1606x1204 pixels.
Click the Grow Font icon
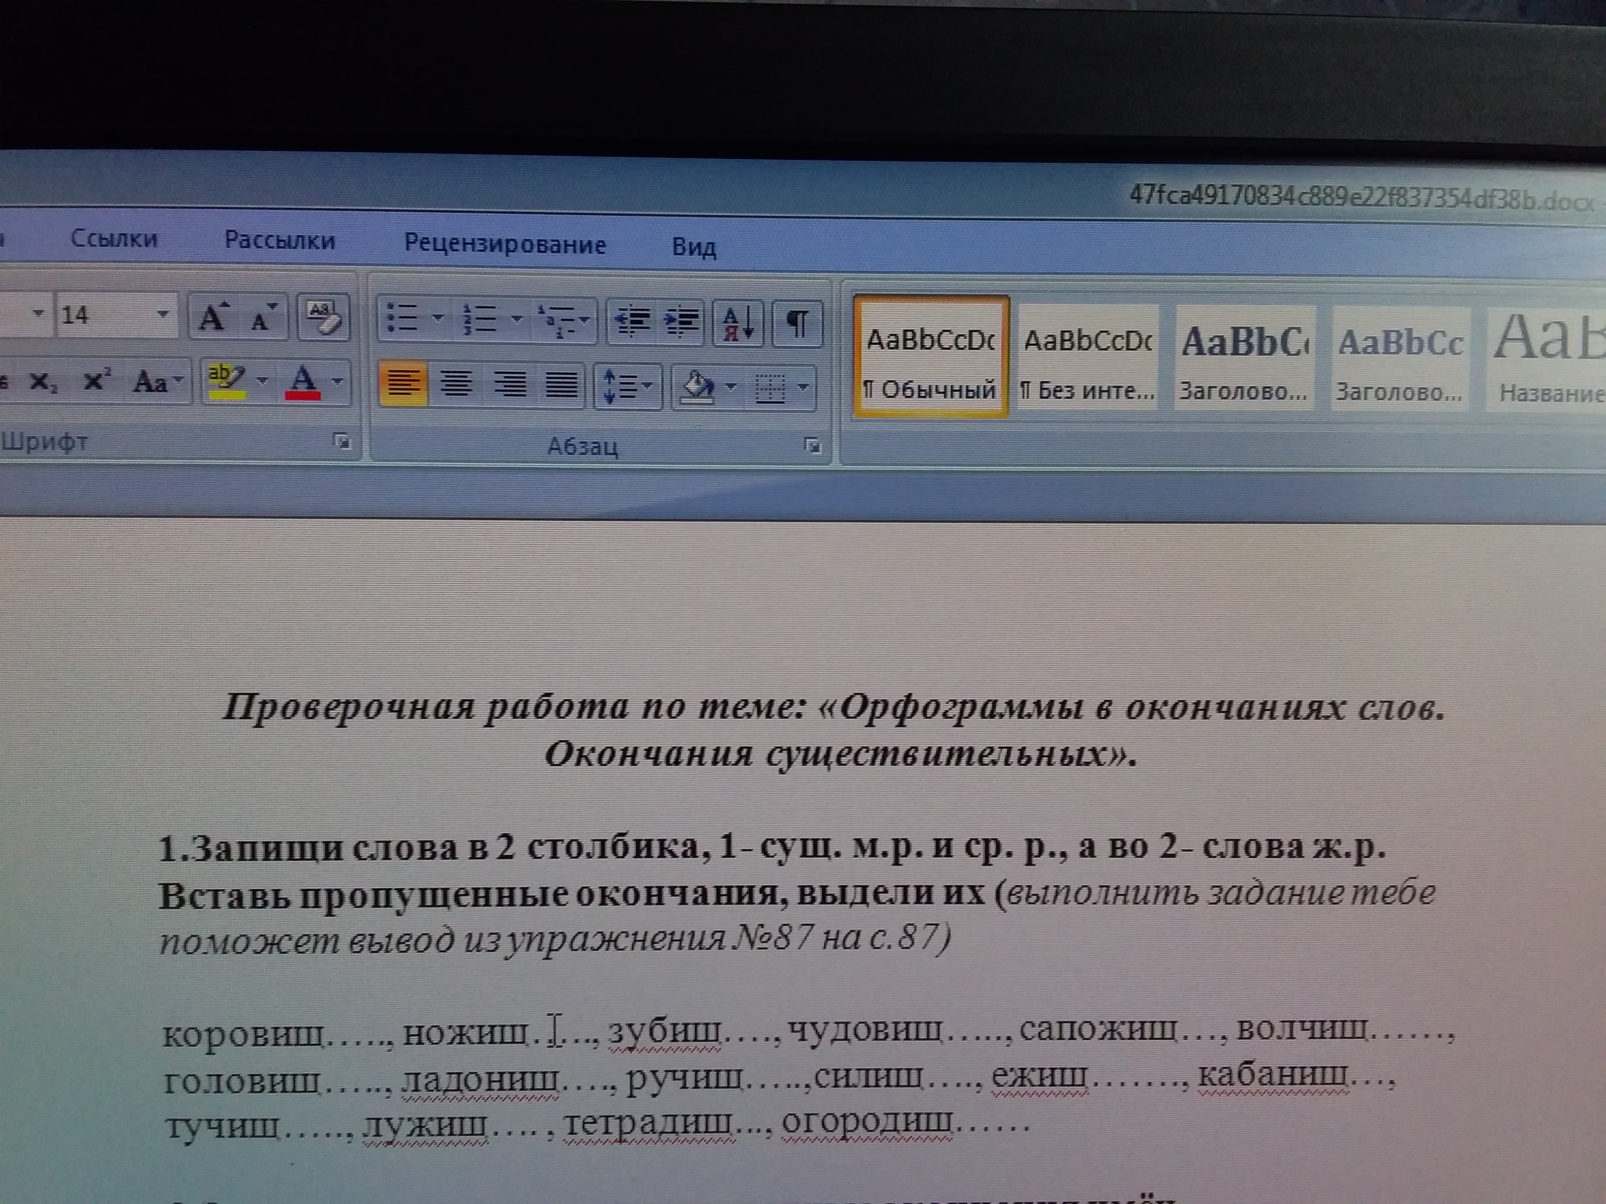[214, 317]
